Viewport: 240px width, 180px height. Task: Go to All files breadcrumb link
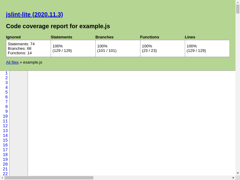tap(12, 62)
